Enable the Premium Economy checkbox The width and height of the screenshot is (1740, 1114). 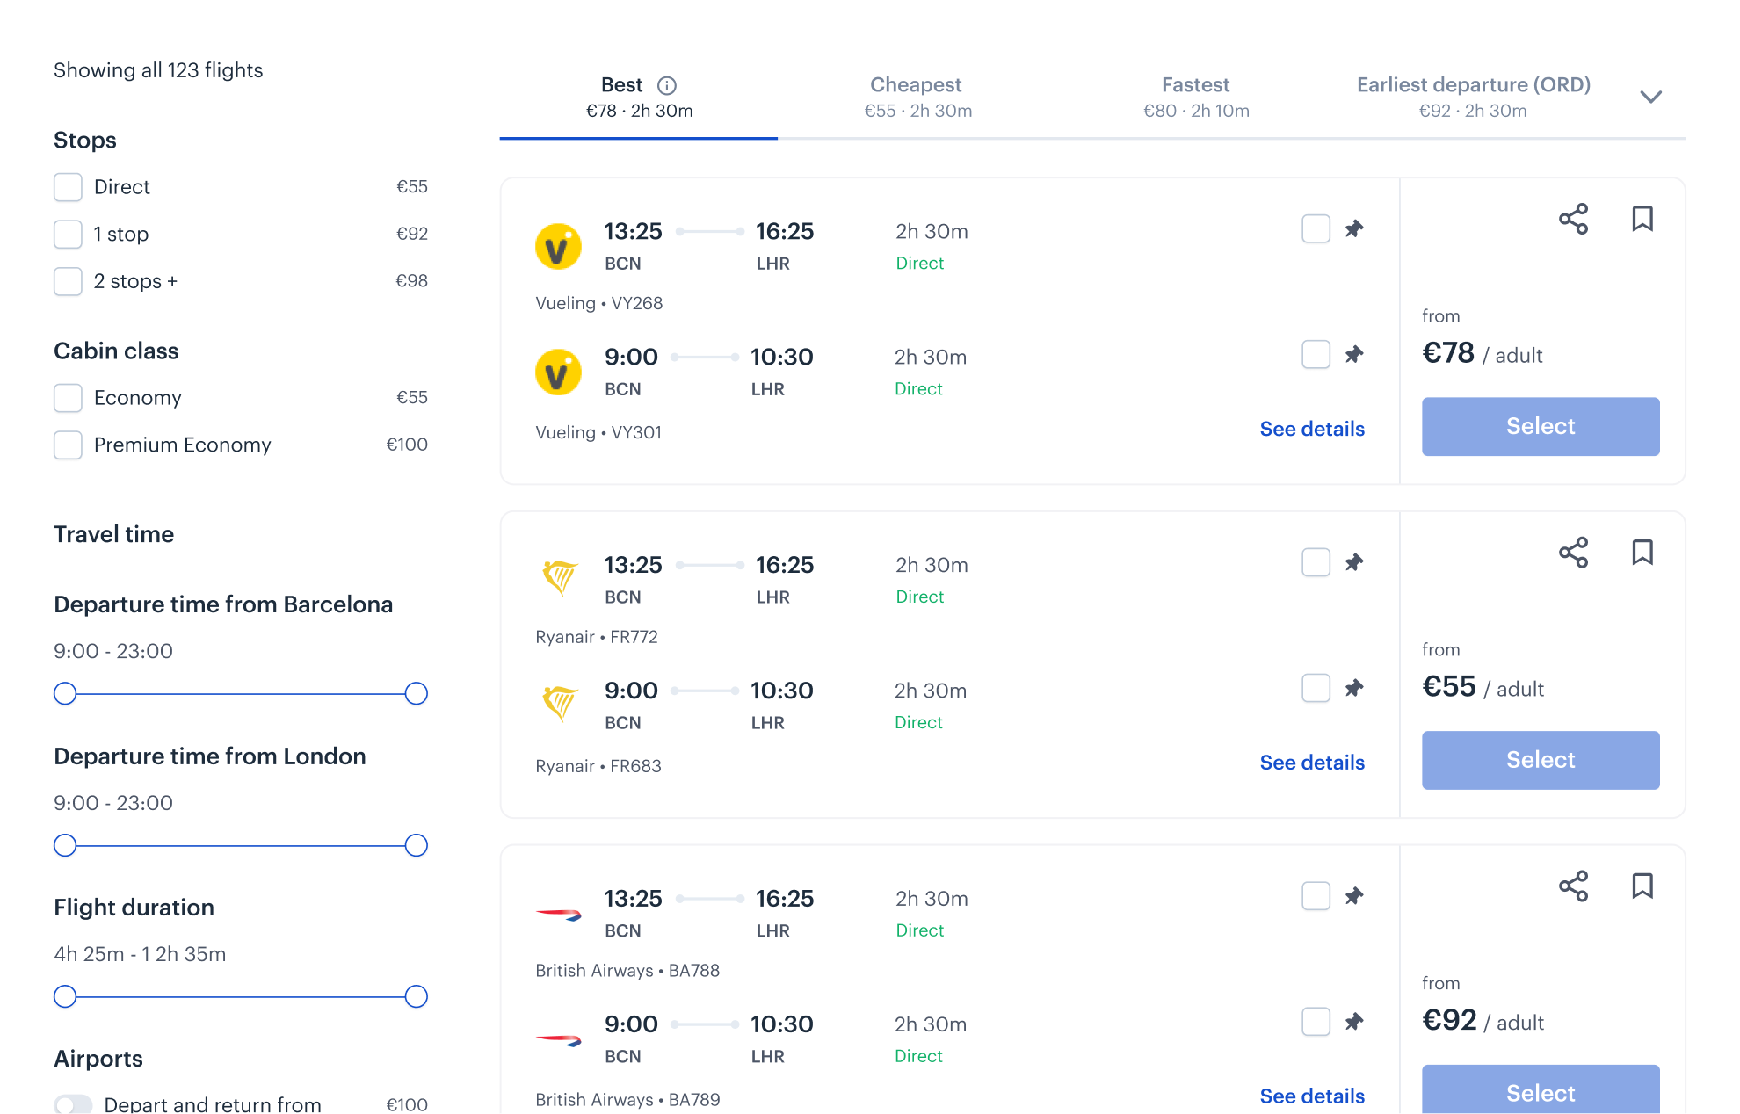click(x=68, y=445)
